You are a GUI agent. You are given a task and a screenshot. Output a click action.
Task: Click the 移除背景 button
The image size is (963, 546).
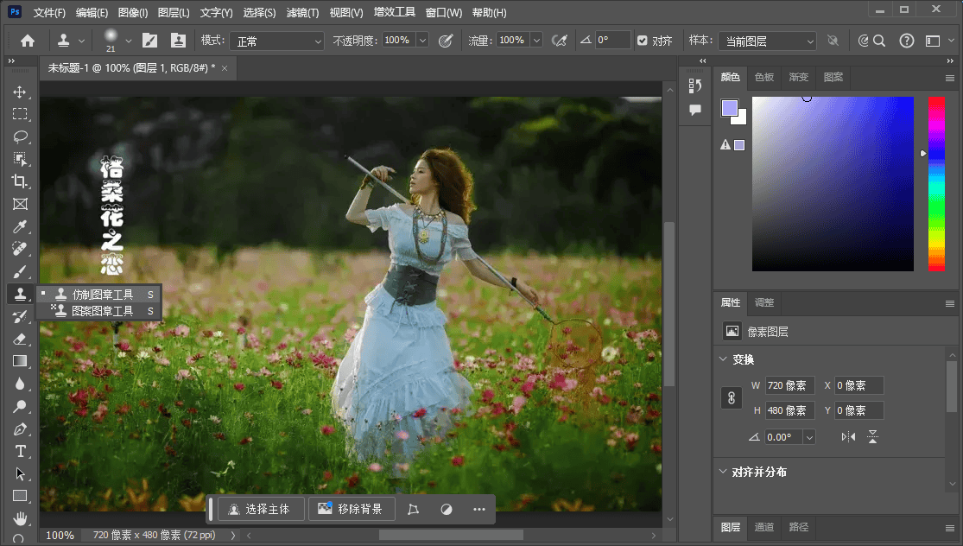click(x=351, y=509)
